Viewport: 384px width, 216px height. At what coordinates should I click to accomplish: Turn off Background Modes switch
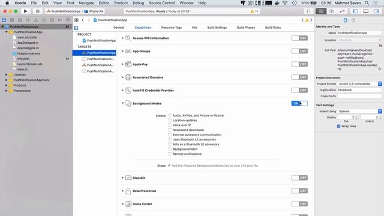pyautogui.click(x=299, y=103)
